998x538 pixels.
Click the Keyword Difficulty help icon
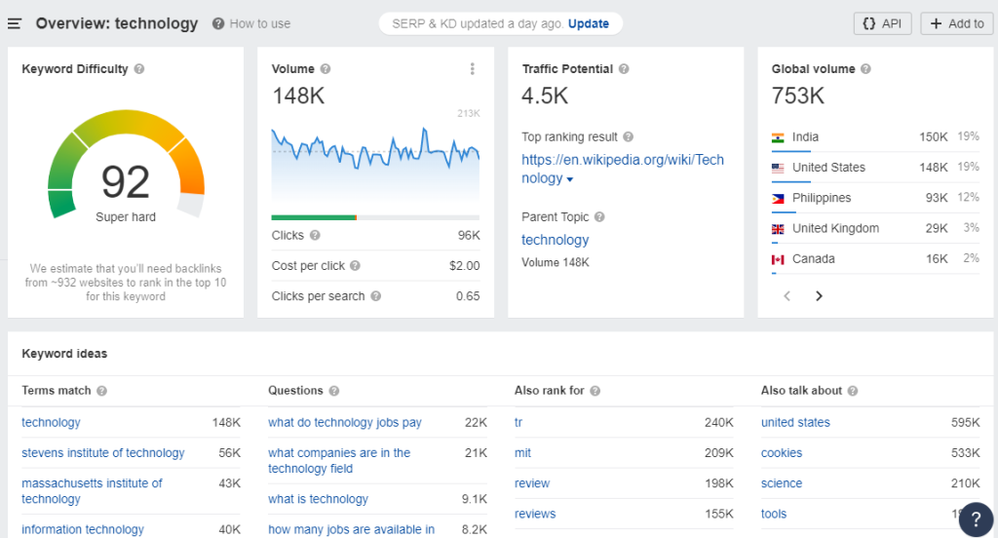tap(139, 69)
